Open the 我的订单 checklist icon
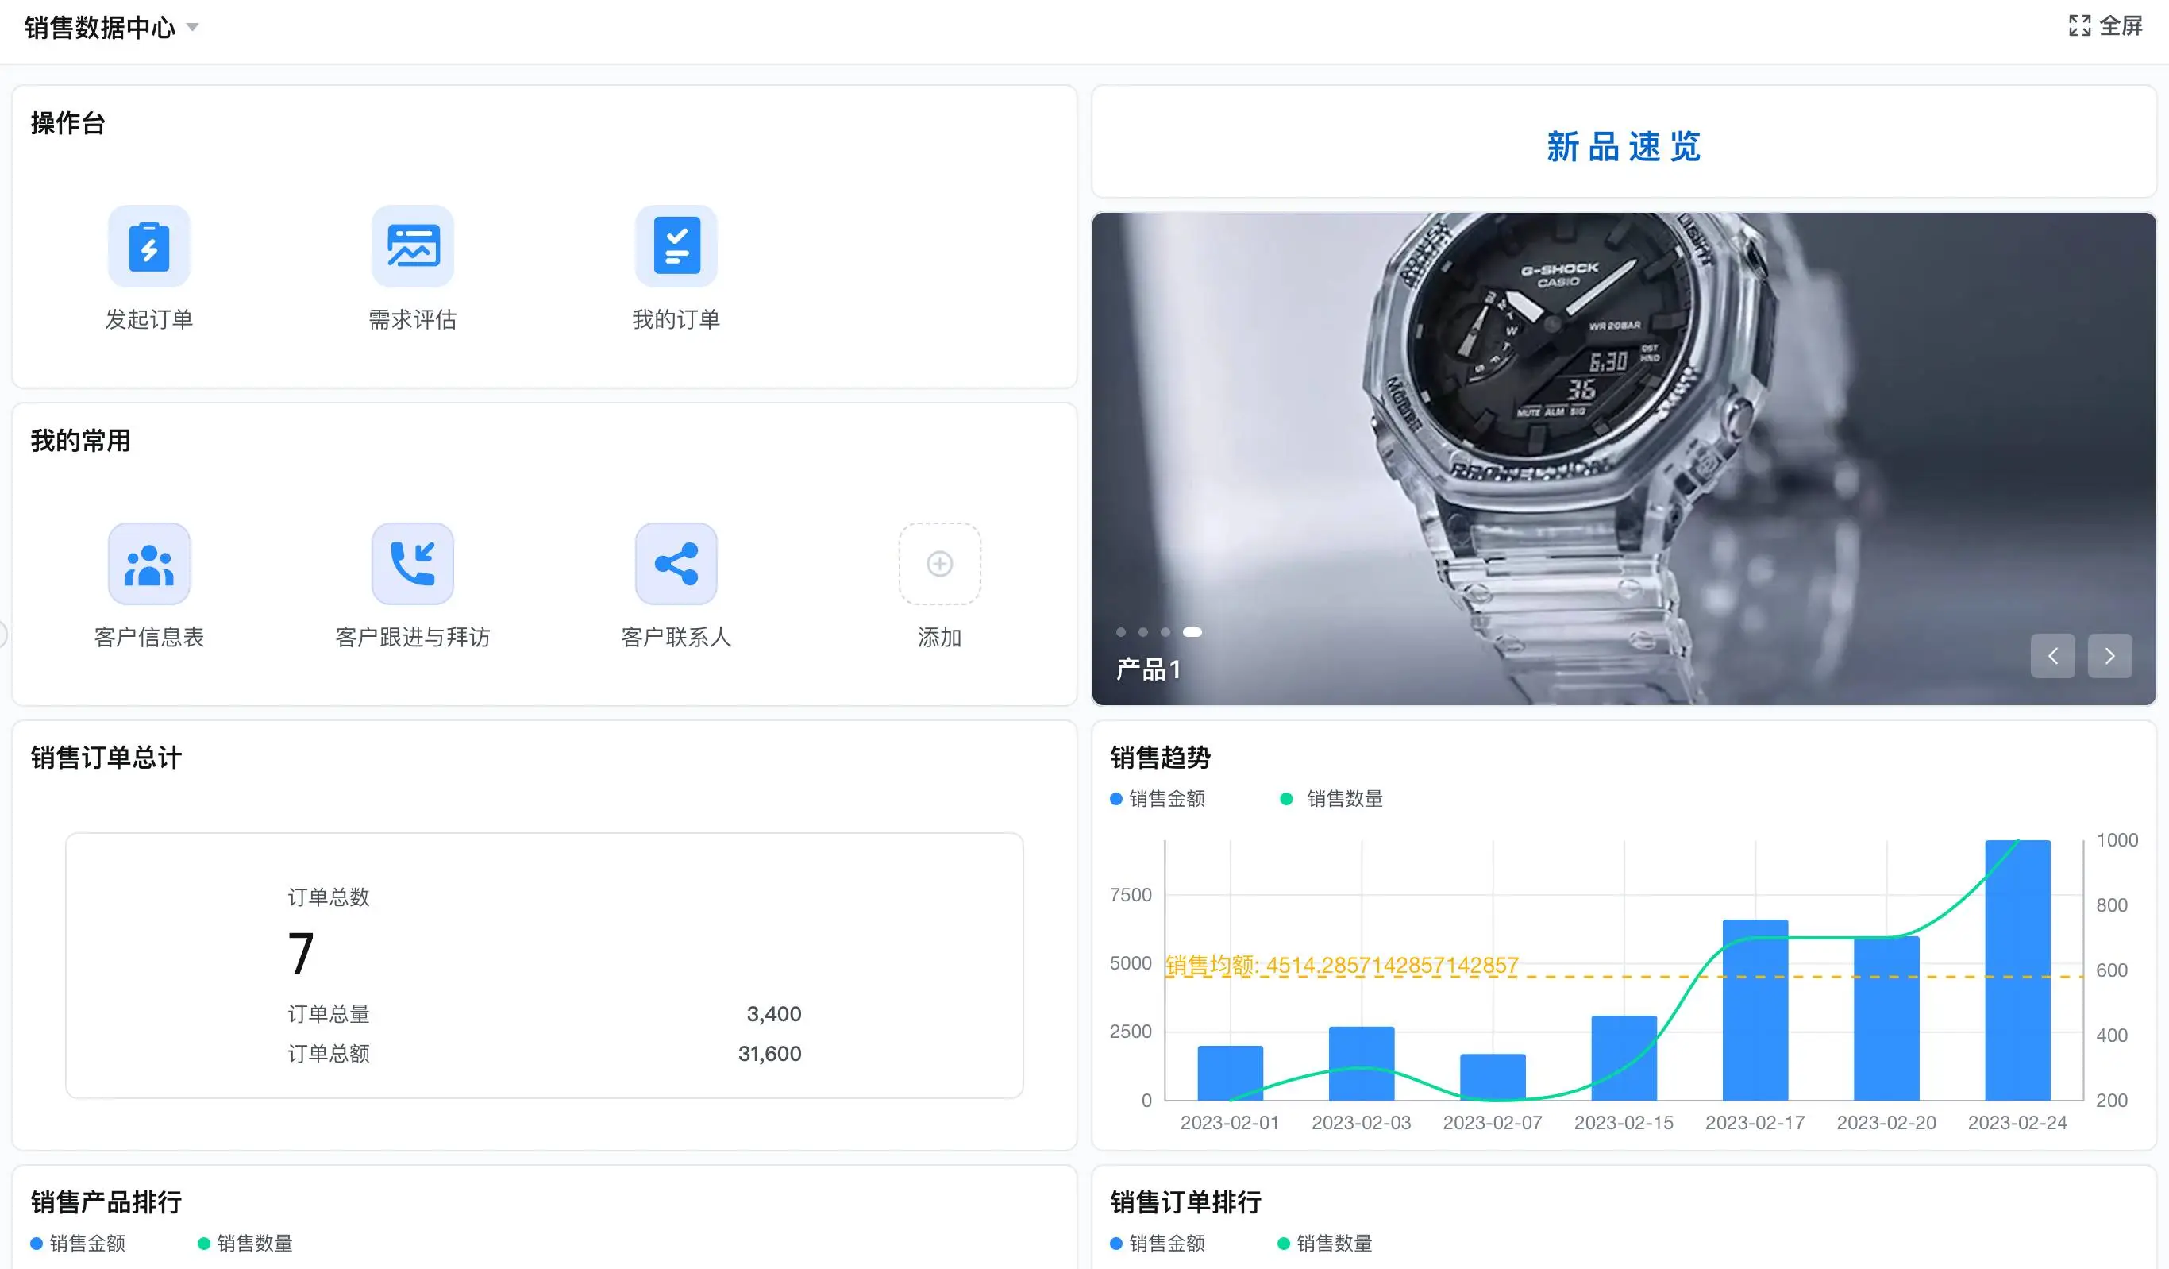2169x1269 pixels. 676,246
